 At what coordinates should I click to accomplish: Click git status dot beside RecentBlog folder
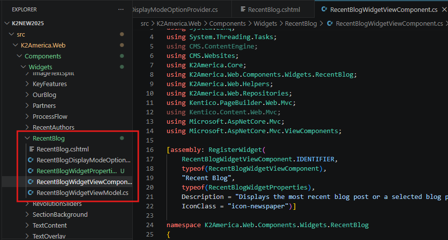(x=122, y=138)
